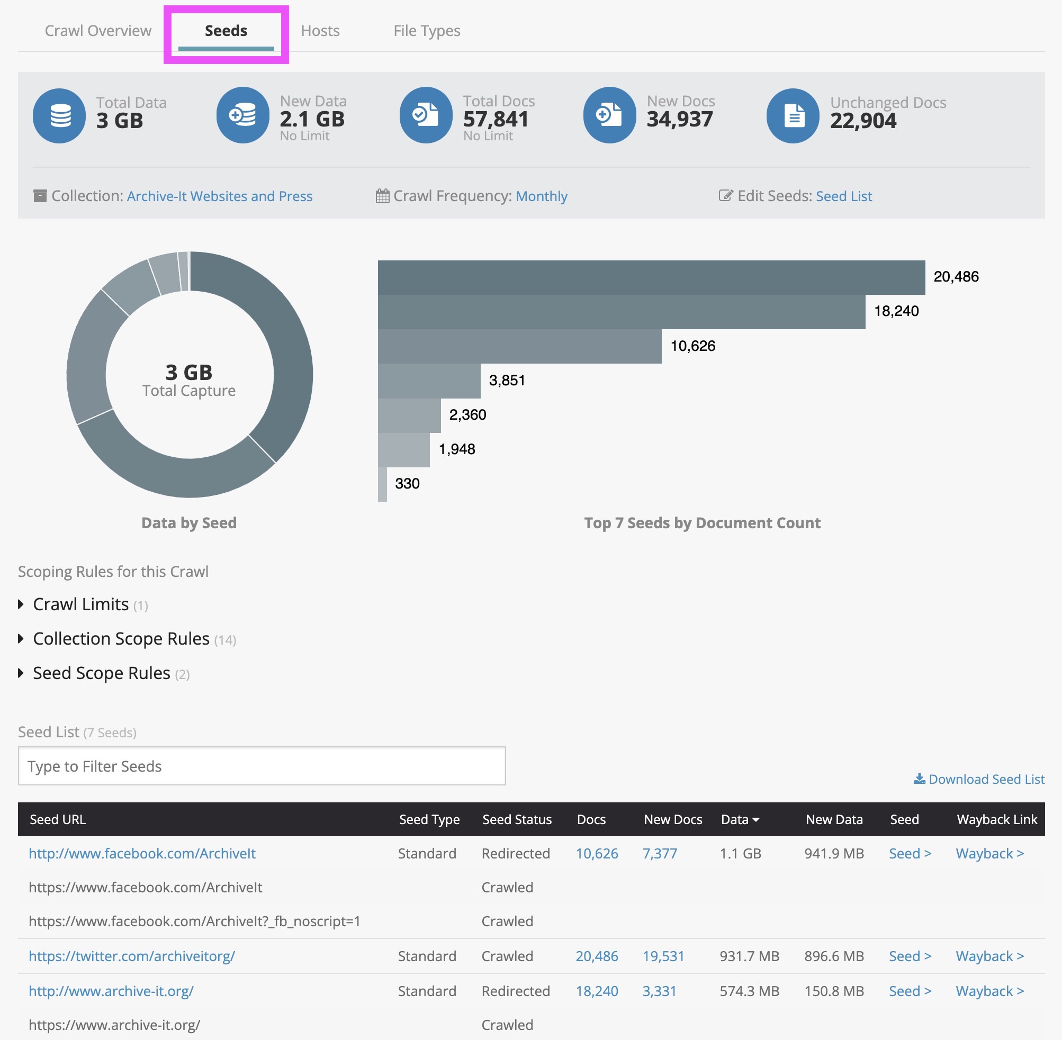
Task: Switch to the Hosts tab
Action: click(x=320, y=31)
